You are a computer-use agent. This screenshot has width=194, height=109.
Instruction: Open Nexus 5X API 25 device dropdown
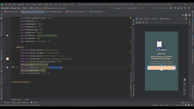[x=133, y=8]
